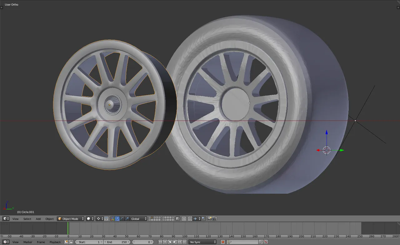Click the delete keyframes crossed key icon
Image resolution: width=400 pixels, height=245 pixels.
pos(266,242)
